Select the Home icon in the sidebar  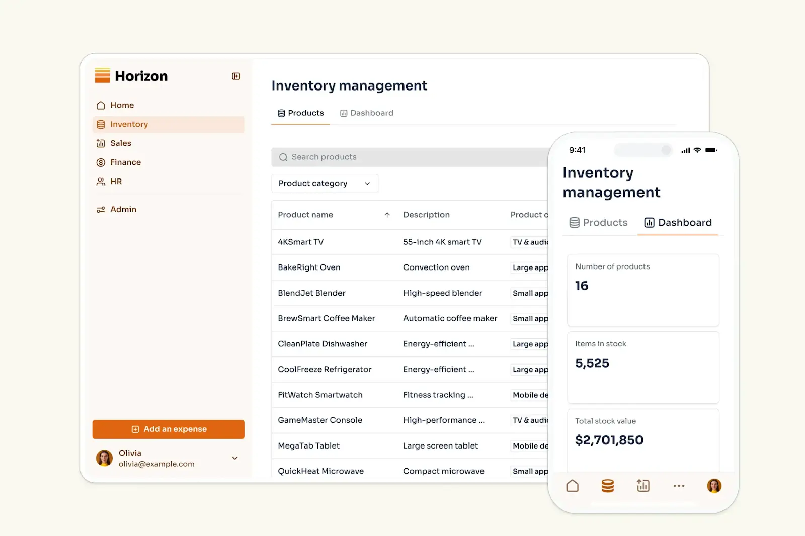101,105
